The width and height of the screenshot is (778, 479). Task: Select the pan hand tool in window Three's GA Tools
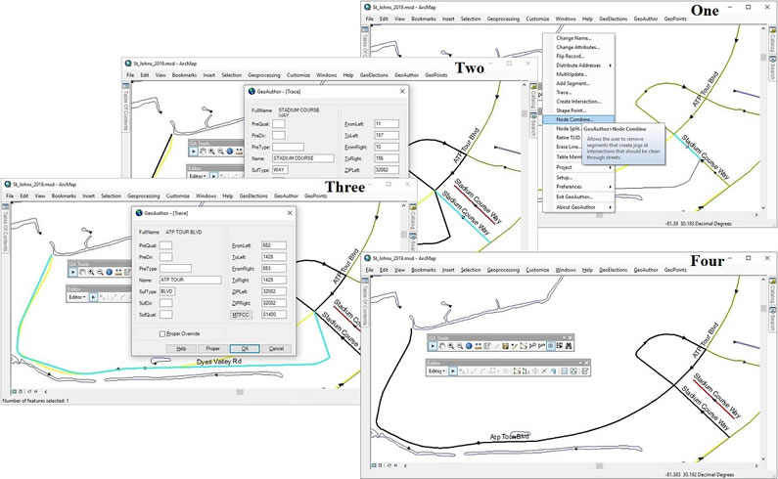click(84, 274)
